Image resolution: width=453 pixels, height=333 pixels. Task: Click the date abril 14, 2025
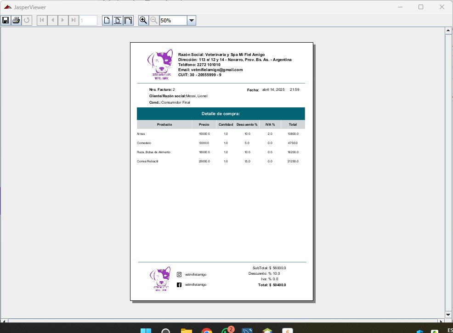273,89
